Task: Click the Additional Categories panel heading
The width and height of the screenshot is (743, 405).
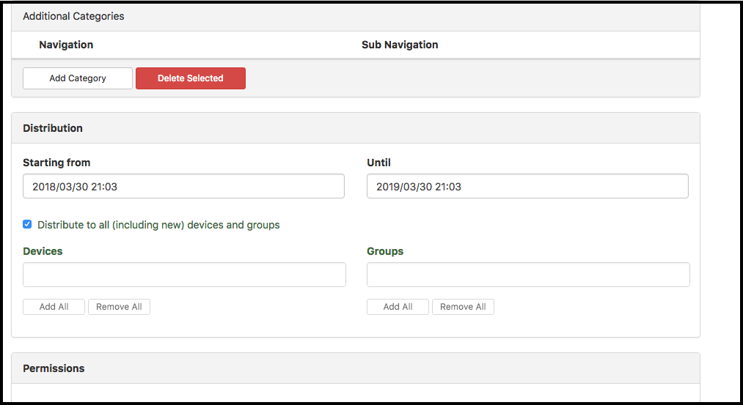Action: (x=73, y=16)
